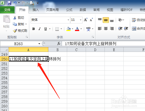Switch to the 审阅 (Review) tab

(96, 10)
